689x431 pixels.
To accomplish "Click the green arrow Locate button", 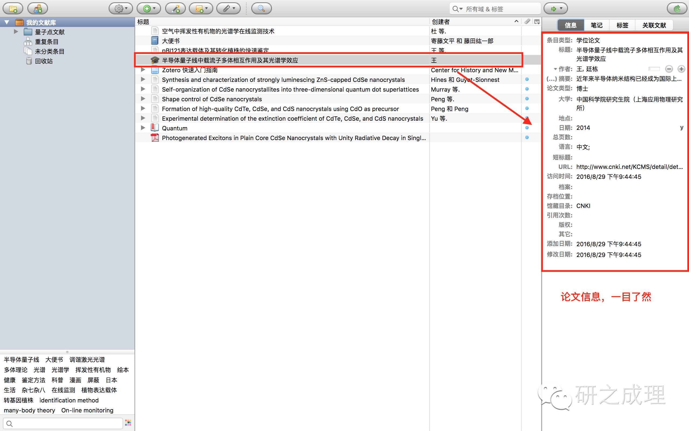I will tap(555, 9).
